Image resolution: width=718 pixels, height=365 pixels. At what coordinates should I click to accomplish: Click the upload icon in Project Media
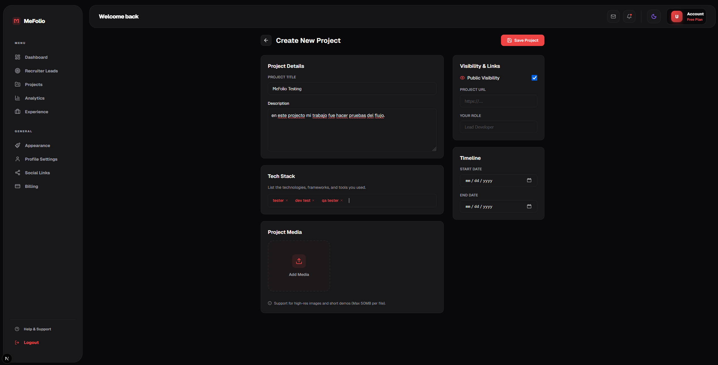coord(299,261)
